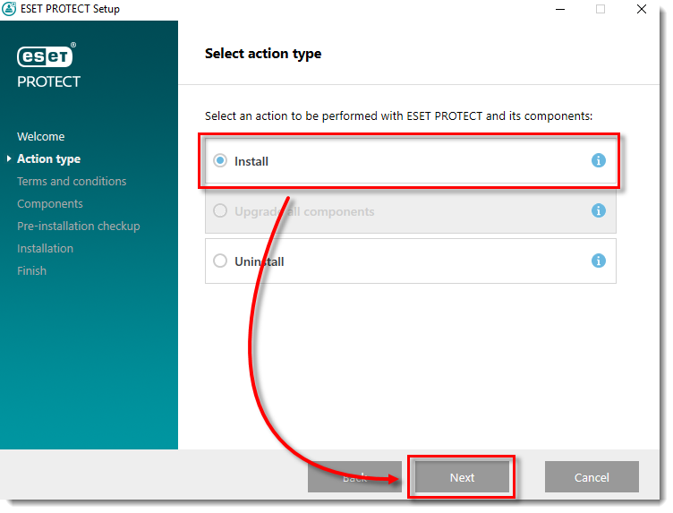Screen dimensions: 673x513
Task: Click the Back button
Action: point(354,477)
